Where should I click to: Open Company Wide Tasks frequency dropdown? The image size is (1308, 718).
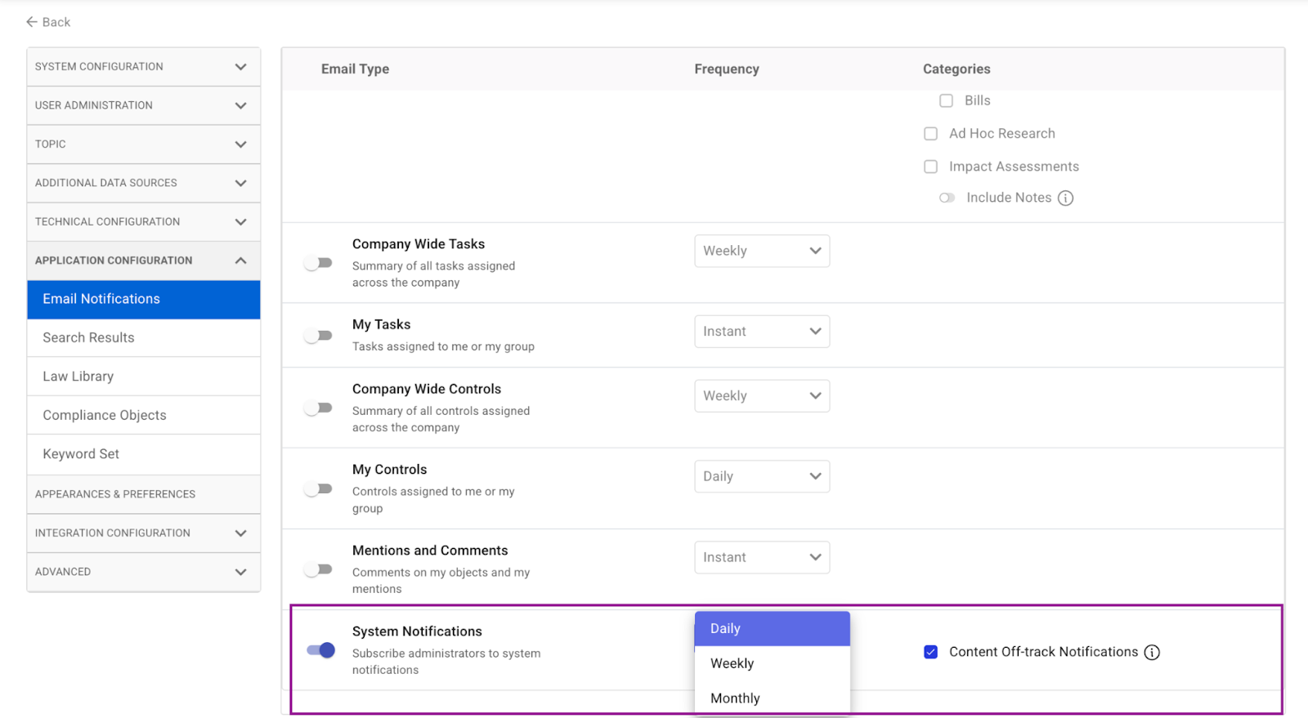(x=762, y=251)
